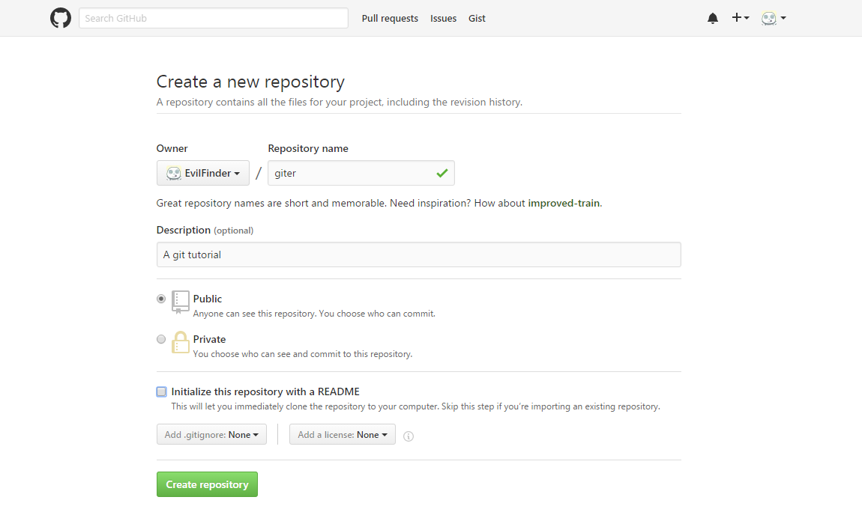Click the GitHub Octocat logo

(x=61, y=18)
